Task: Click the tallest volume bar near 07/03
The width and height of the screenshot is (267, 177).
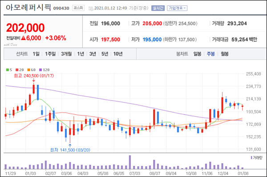Action: pos(130,162)
